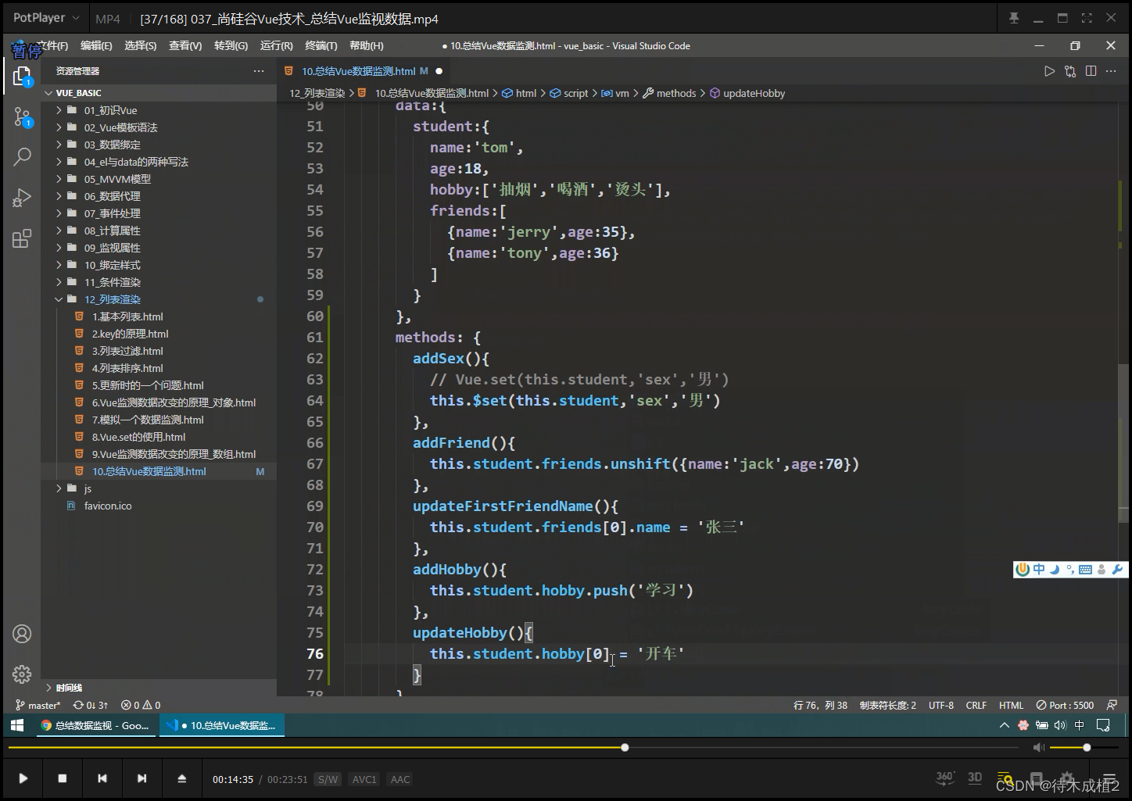
Task: Open the PotPlayer chapter list icon
Action: [1037, 778]
